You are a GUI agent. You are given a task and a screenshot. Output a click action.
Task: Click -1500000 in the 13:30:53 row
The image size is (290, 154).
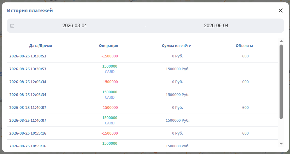point(110,56)
